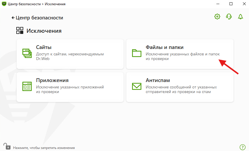Image resolution: width=249 pixels, height=151 pixels.
Task: Click the help question mark icon
Action: [x=243, y=147]
